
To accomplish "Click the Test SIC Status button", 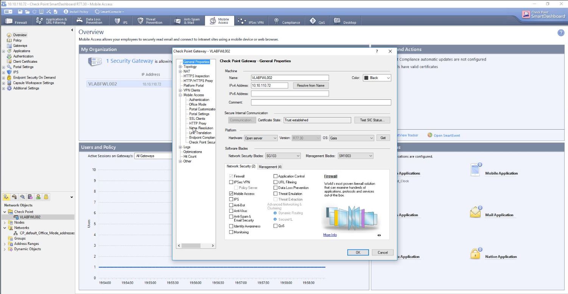I will (x=372, y=120).
